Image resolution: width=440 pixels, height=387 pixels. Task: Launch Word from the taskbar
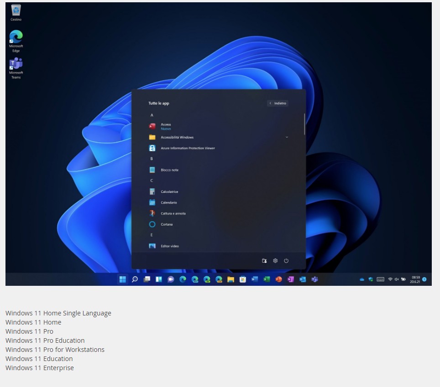click(255, 279)
